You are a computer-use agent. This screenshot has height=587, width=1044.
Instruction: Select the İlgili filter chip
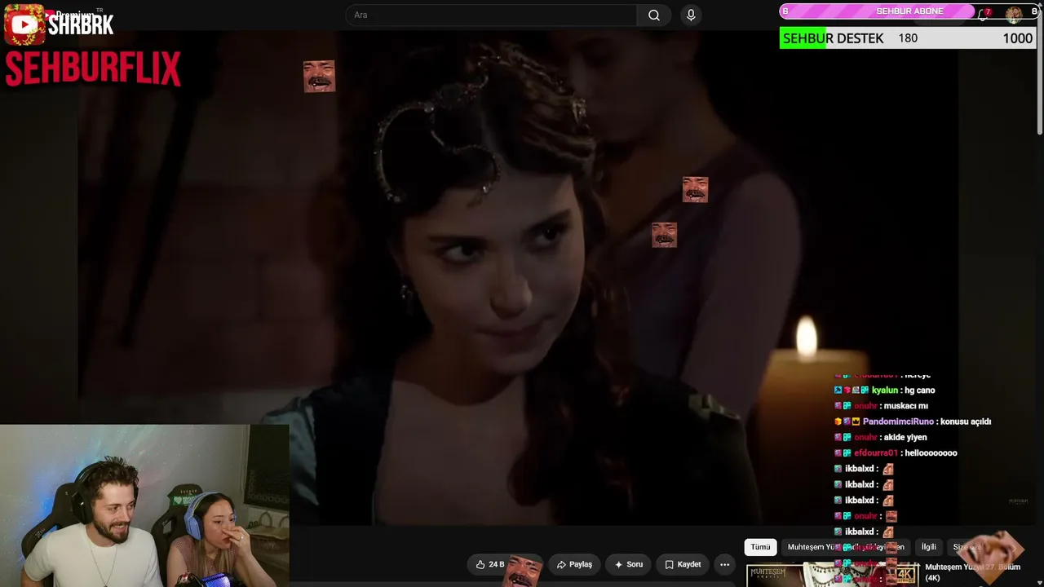tap(928, 547)
